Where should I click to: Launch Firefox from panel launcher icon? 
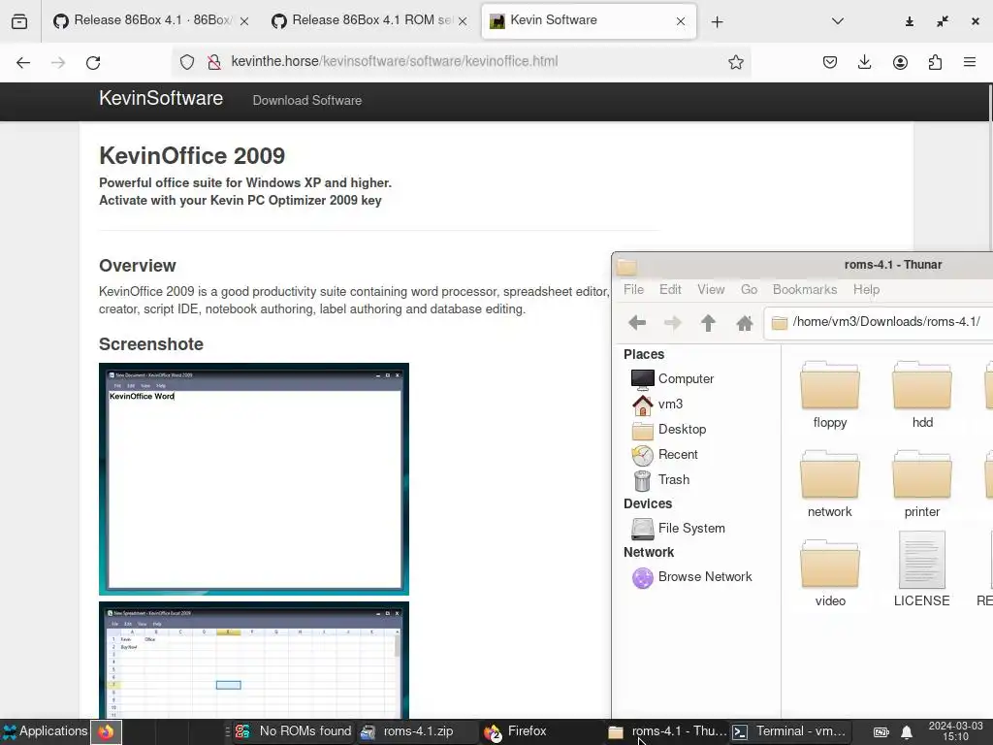point(106,732)
